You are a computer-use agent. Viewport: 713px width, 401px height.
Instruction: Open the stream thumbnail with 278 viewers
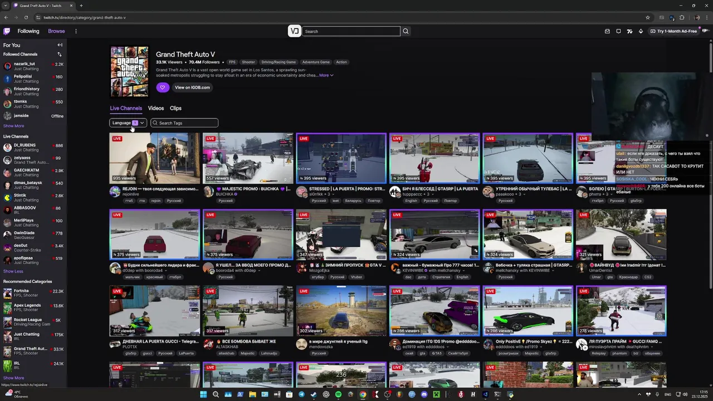click(621, 311)
